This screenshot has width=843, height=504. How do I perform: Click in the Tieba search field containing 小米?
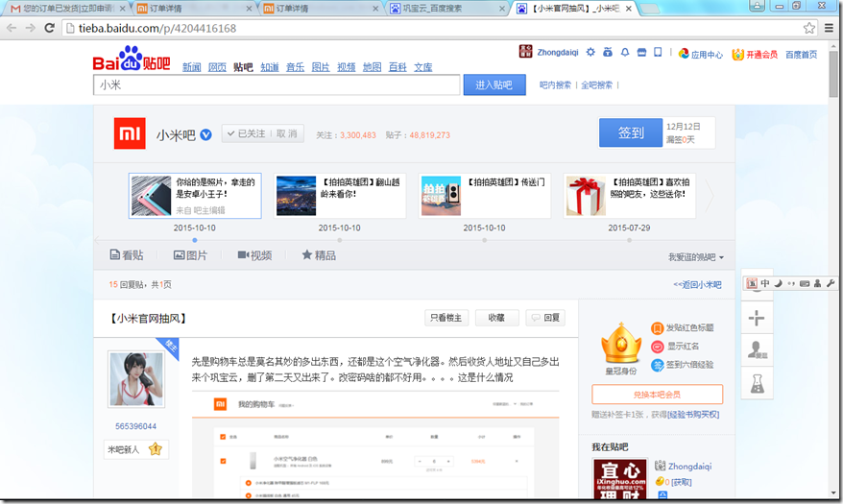tap(277, 84)
